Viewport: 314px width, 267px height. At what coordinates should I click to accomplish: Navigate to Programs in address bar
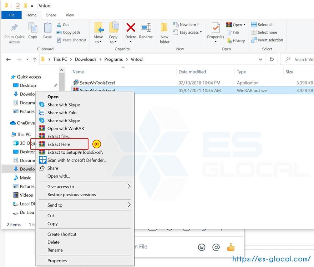pyautogui.click(x=113, y=59)
